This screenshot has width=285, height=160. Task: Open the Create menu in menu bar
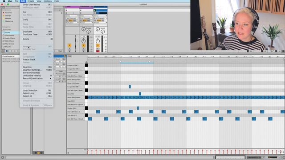point(31,1)
